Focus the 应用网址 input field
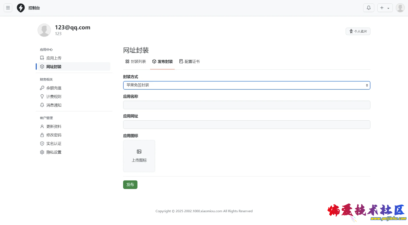Viewport: 408px width, 225px height. click(x=247, y=125)
